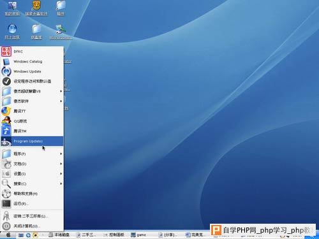
Task: Switch to the 二手三... taskbar window
Action: coord(86,235)
